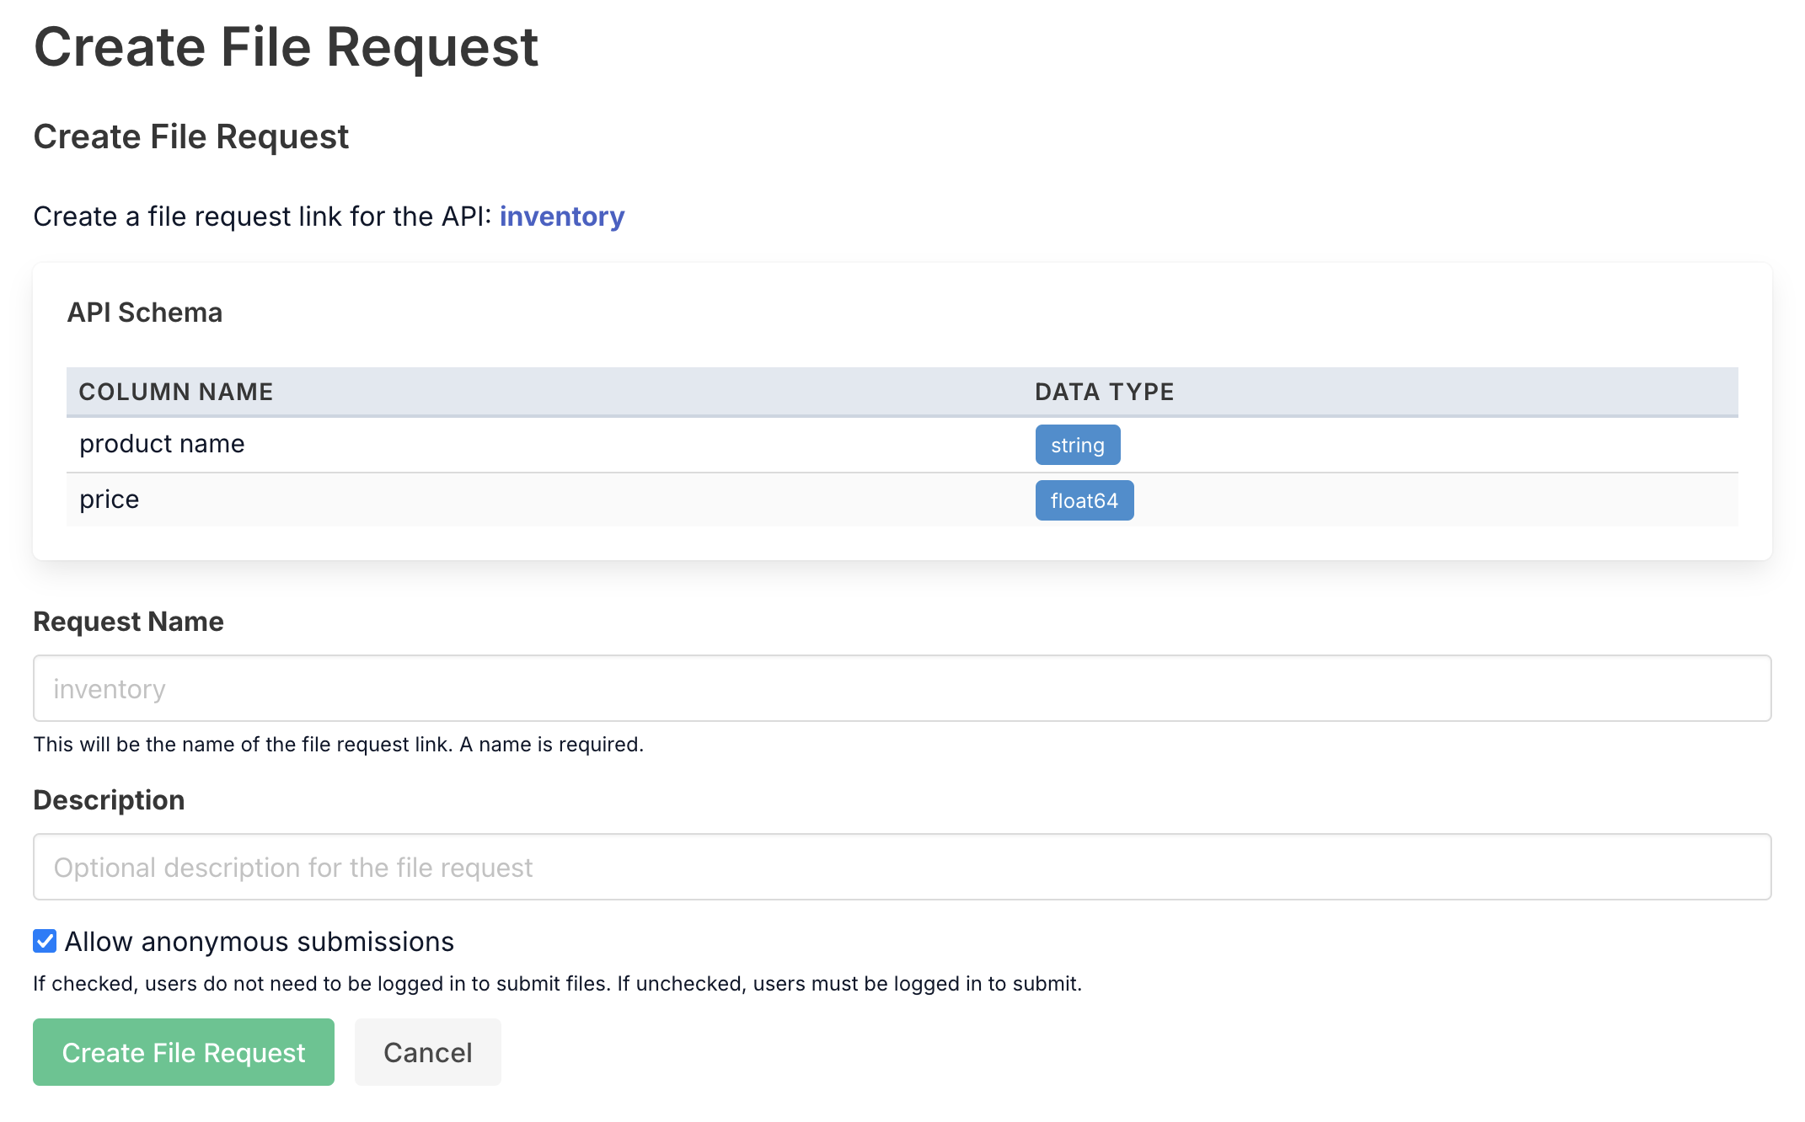The image size is (1805, 1122).
Task: Click the inventory API link
Action: 561,216
